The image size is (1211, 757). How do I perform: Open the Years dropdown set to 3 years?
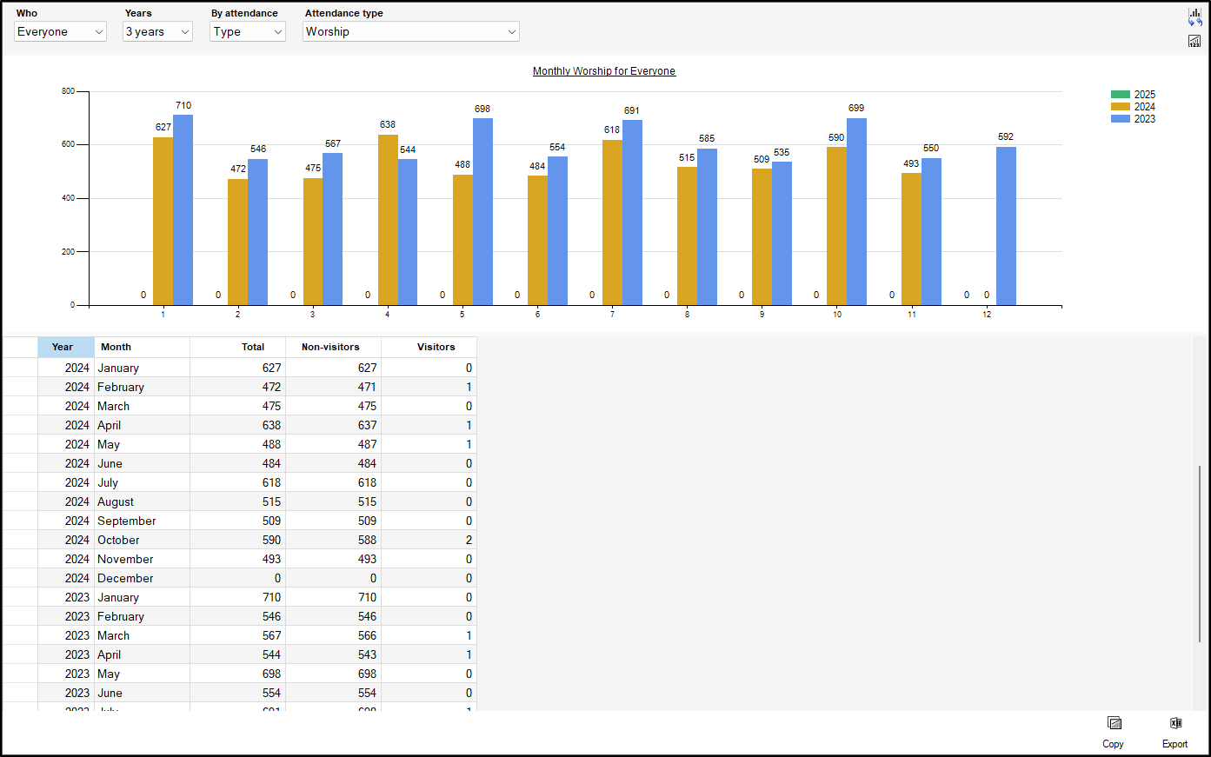coord(156,31)
